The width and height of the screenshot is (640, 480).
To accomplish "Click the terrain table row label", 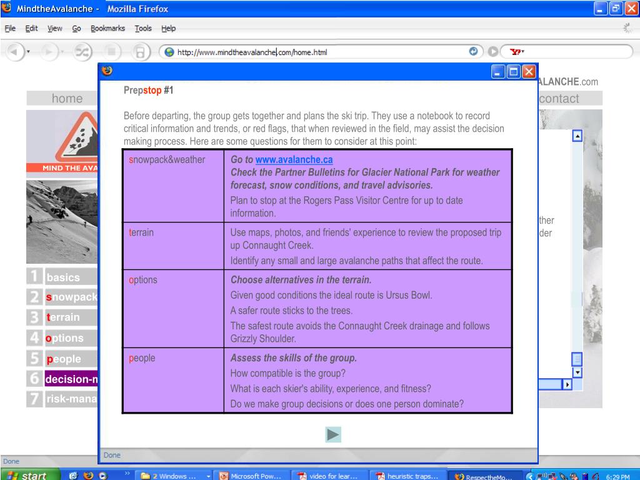I will [x=141, y=232].
